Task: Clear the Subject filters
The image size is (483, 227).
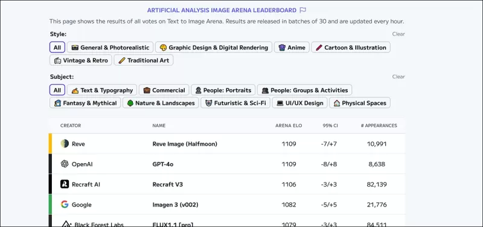Action: coord(398,77)
